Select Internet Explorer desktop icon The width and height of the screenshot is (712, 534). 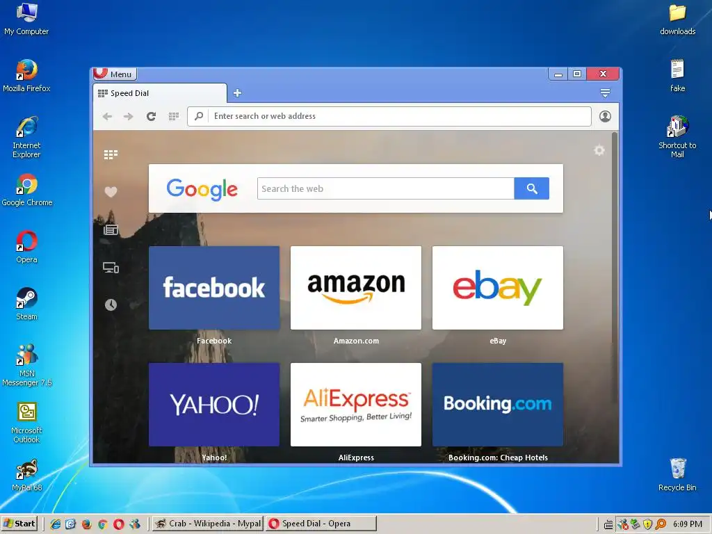tap(26, 137)
